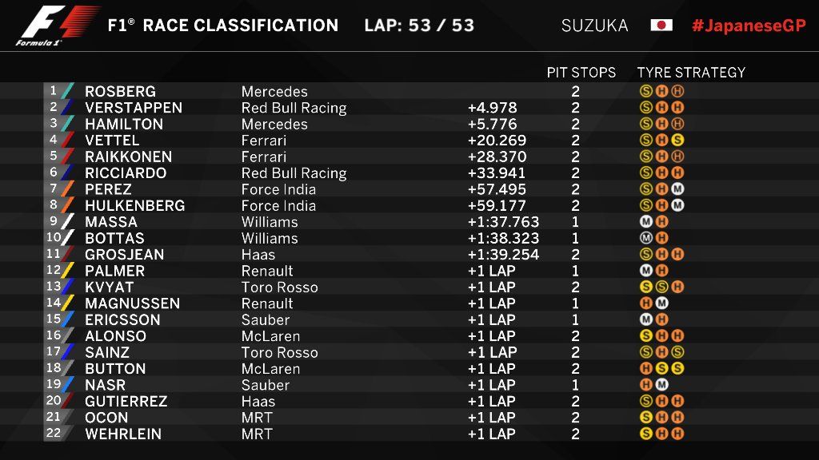Click Perez's medium tyre icon
The width and height of the screenshot is (819, 460).
pyautogui.click(x=677, y=189)
